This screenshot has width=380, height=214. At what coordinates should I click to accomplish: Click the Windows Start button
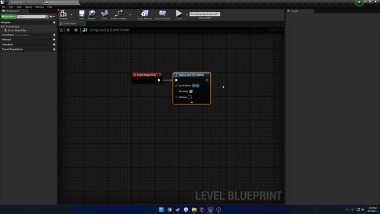point(161,210)
